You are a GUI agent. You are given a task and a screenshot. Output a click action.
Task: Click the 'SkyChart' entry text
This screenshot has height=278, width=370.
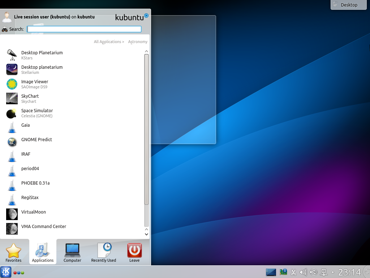30,96
